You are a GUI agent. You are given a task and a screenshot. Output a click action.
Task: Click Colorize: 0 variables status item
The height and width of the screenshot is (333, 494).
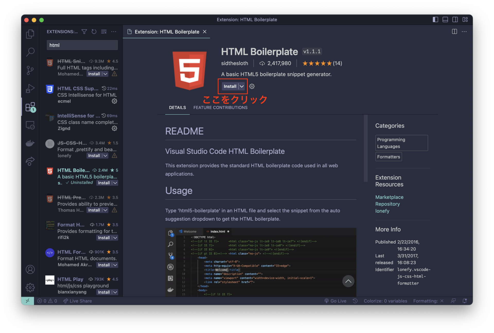click(385, 301)
